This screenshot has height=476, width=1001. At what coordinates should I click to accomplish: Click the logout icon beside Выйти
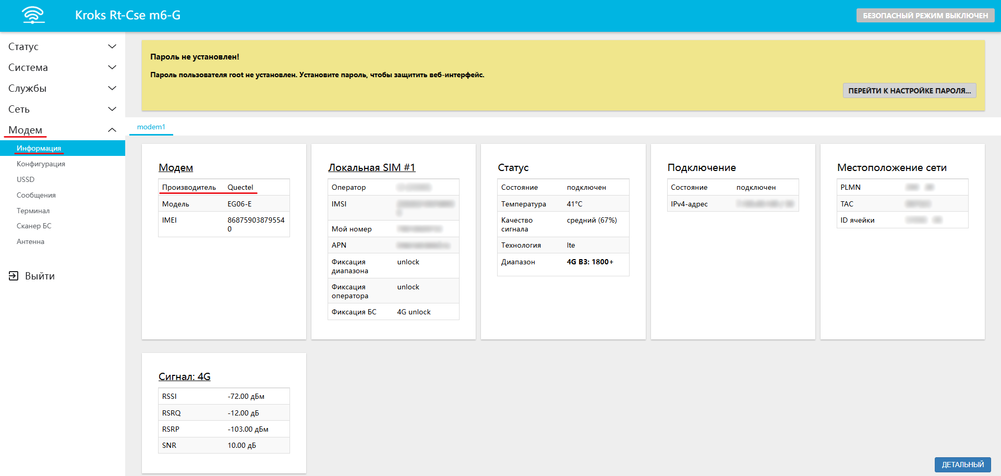coord(14,276)
